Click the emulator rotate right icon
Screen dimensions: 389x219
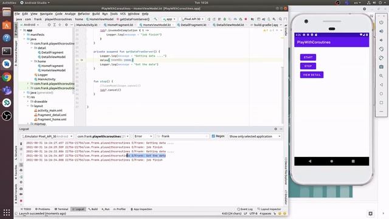(381, 58)
